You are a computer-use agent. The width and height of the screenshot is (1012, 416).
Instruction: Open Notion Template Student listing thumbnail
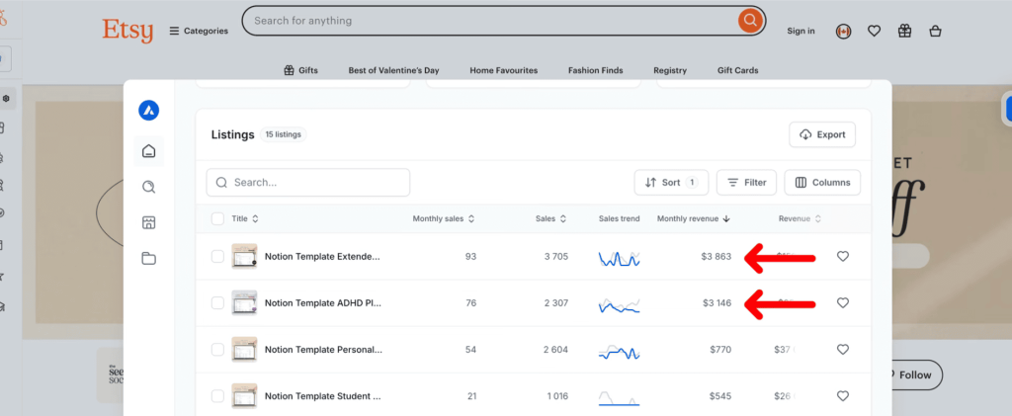[245, 396]
